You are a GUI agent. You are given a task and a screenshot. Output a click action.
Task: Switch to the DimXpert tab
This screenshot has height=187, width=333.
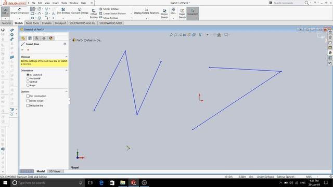(x=60, y=23)
